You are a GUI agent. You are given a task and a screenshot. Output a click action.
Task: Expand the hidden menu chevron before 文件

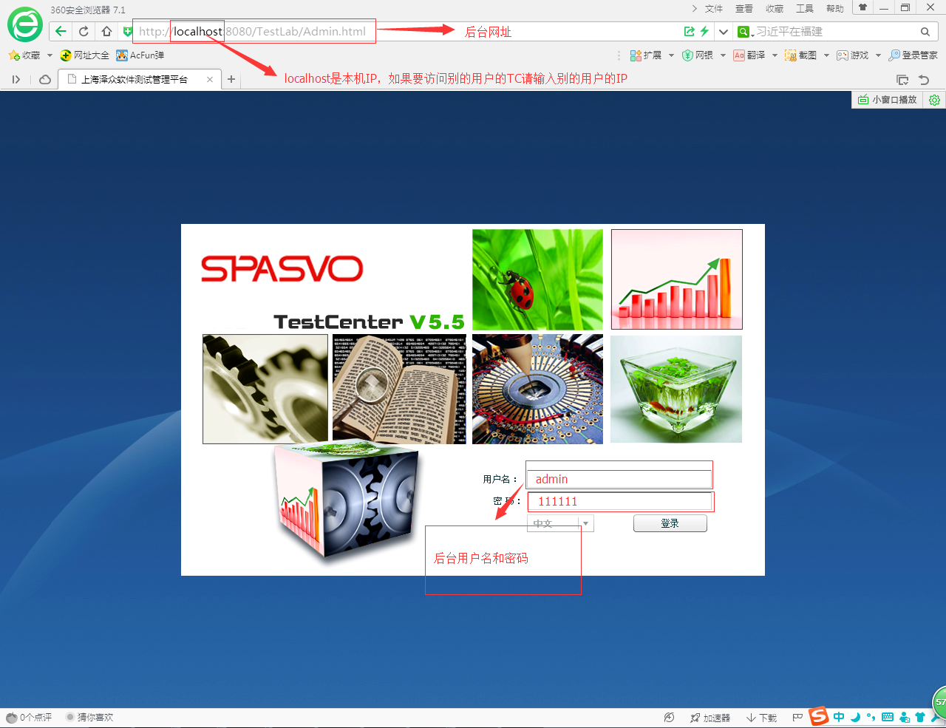click(x=695, y=9)
